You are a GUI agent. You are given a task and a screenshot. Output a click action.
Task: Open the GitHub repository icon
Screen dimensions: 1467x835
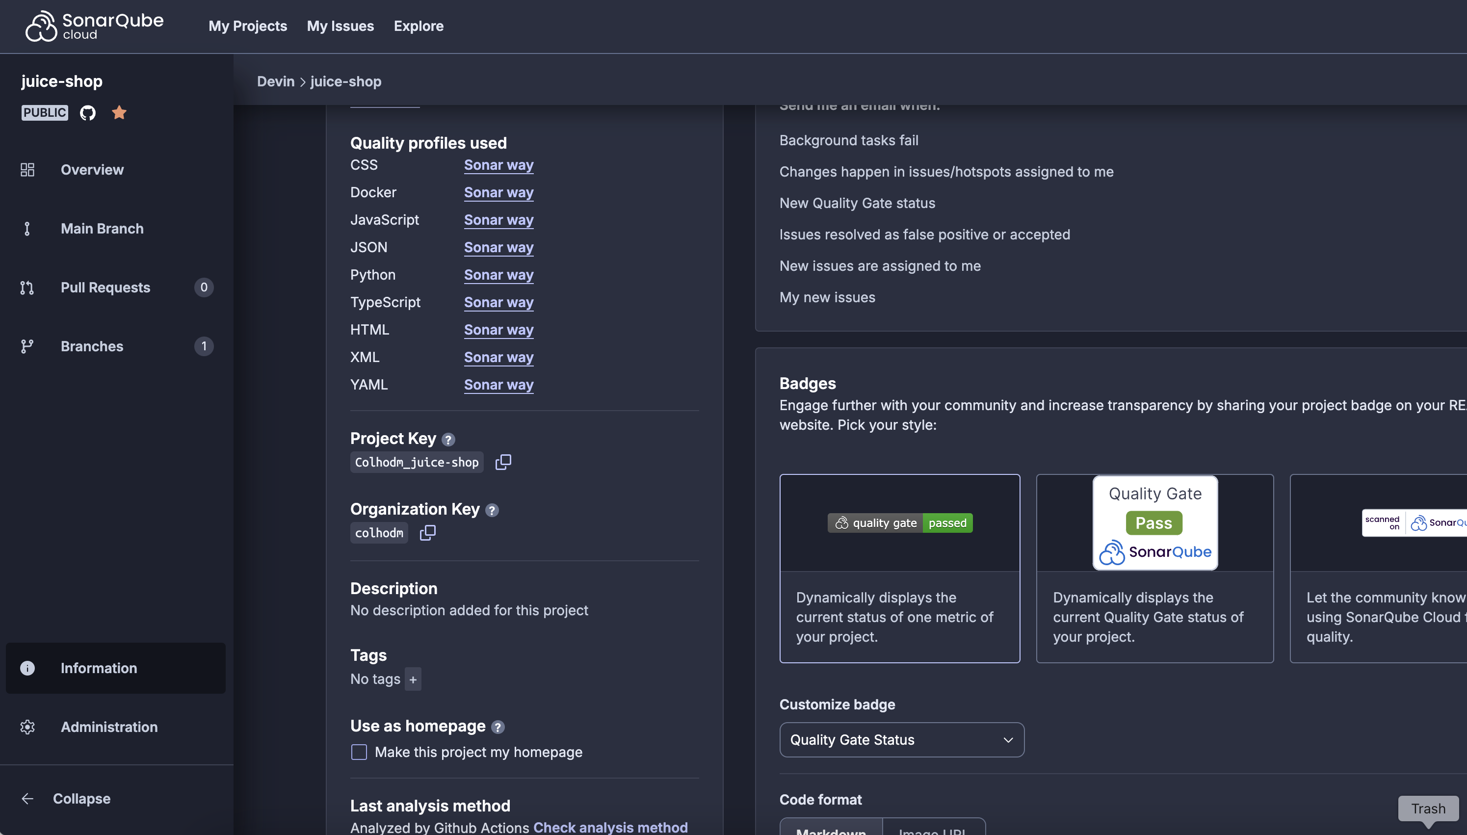point(88,112)
